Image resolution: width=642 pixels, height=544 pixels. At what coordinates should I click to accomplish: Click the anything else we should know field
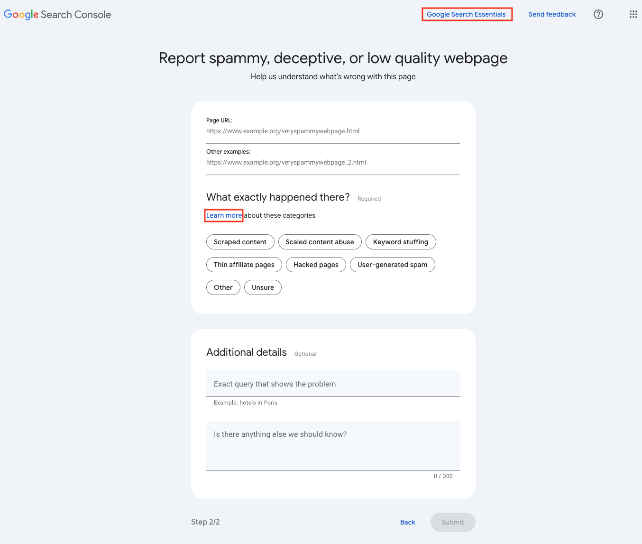333,445
